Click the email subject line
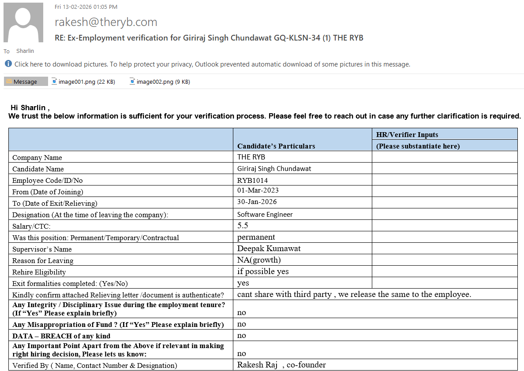Viewport: 524px width, 371px height. (x=209, y=38)
